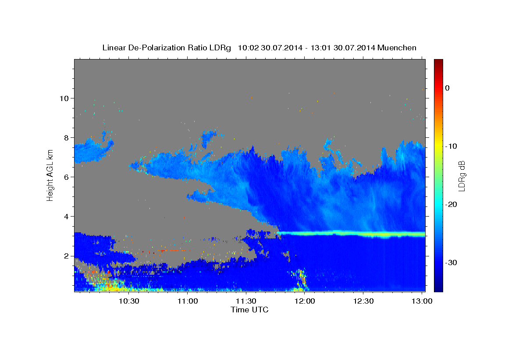The image size is (526, 350).
Task: Click the colorbar label 'LDRg dB'
Action: pyautogui.click(x=461, y=175)
